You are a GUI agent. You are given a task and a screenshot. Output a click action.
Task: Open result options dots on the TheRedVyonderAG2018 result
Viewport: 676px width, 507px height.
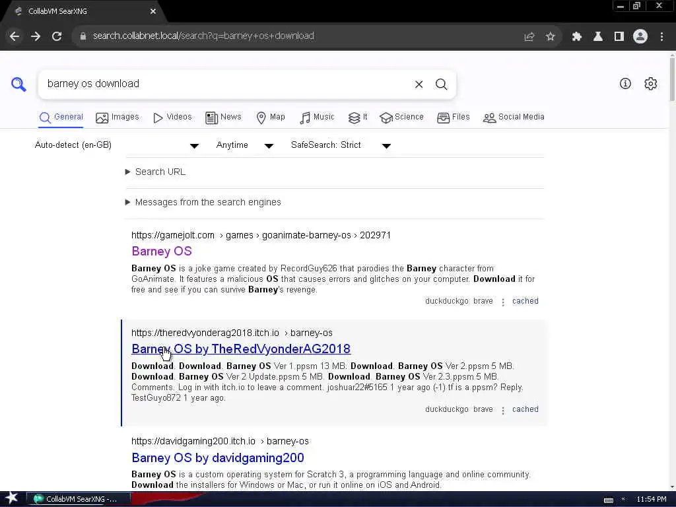pos(502,410)
